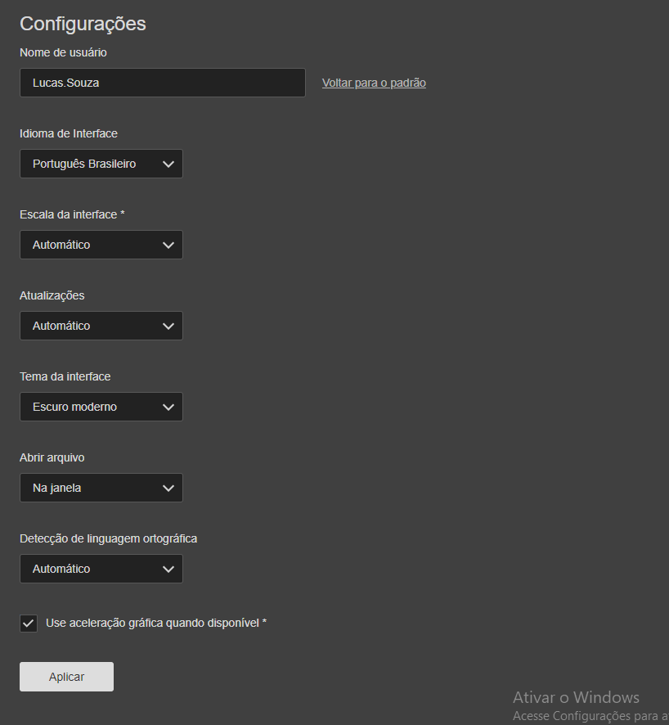Click the chevron arrow in Escala da interface box
This screenshot has height=725, width=669.
tap(168, 245)
